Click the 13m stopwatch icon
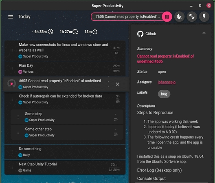This screenshot has width=215, height=183. click(95, 32)
